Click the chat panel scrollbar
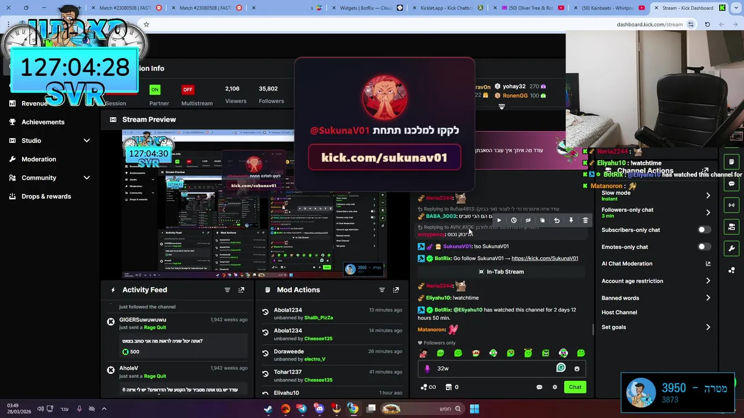 click(x=593, y=329)
